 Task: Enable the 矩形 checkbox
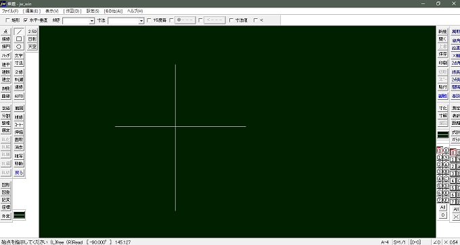[x=7, y=20]
